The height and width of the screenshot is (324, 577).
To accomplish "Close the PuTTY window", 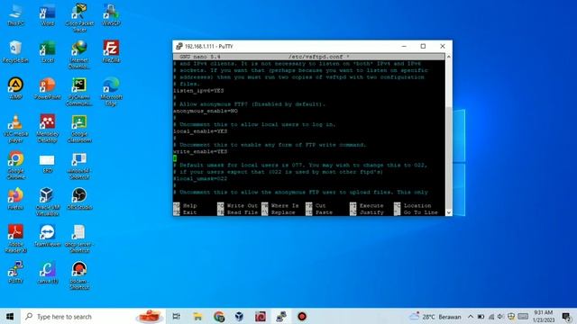I will (443, 46).
